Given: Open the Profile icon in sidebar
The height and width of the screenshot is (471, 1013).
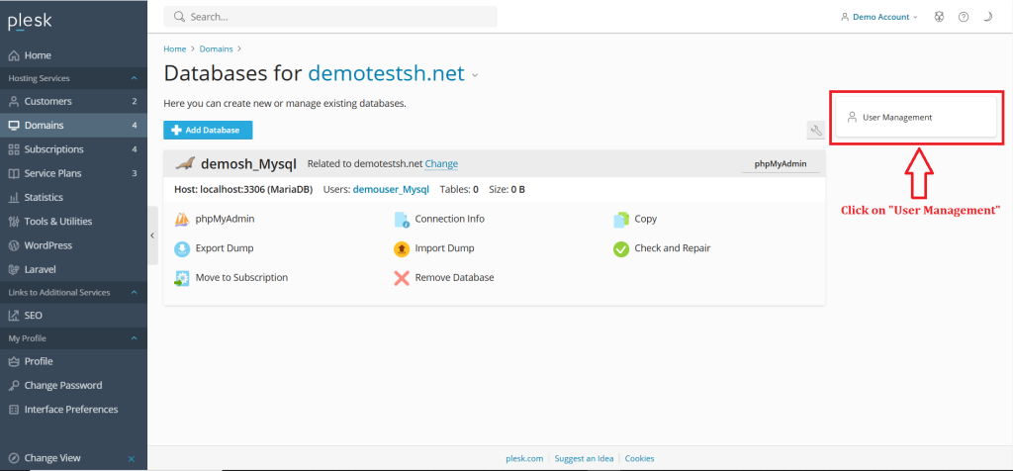Looking at the screenshot, I should click(x=14, y=361).
